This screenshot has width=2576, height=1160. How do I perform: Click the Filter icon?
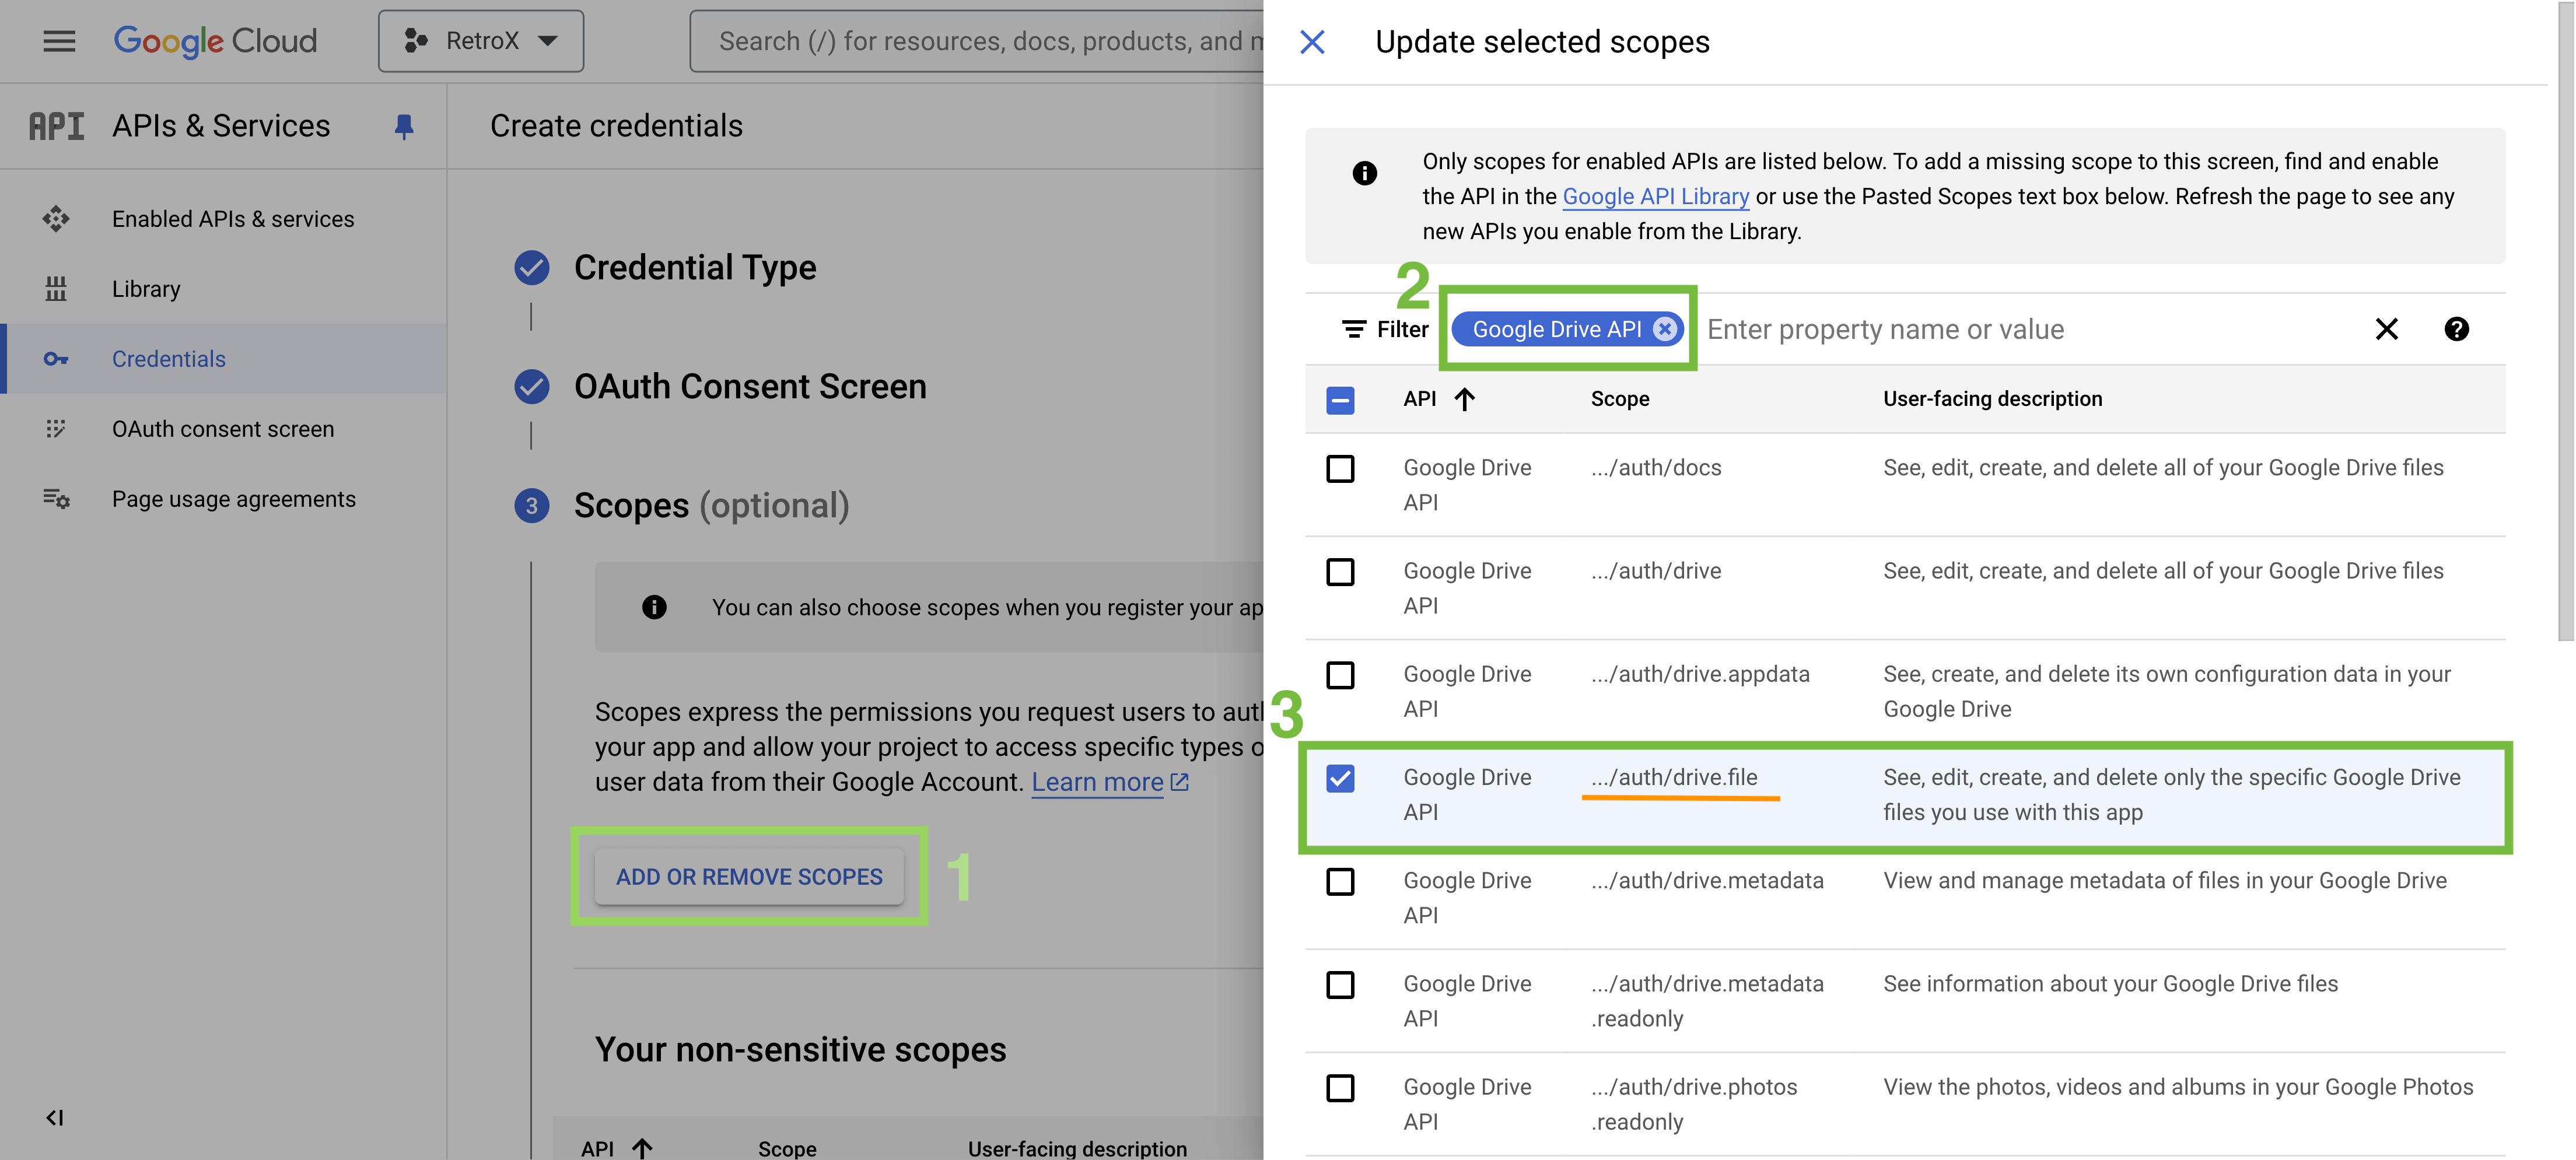click(x=1354, y=329)
